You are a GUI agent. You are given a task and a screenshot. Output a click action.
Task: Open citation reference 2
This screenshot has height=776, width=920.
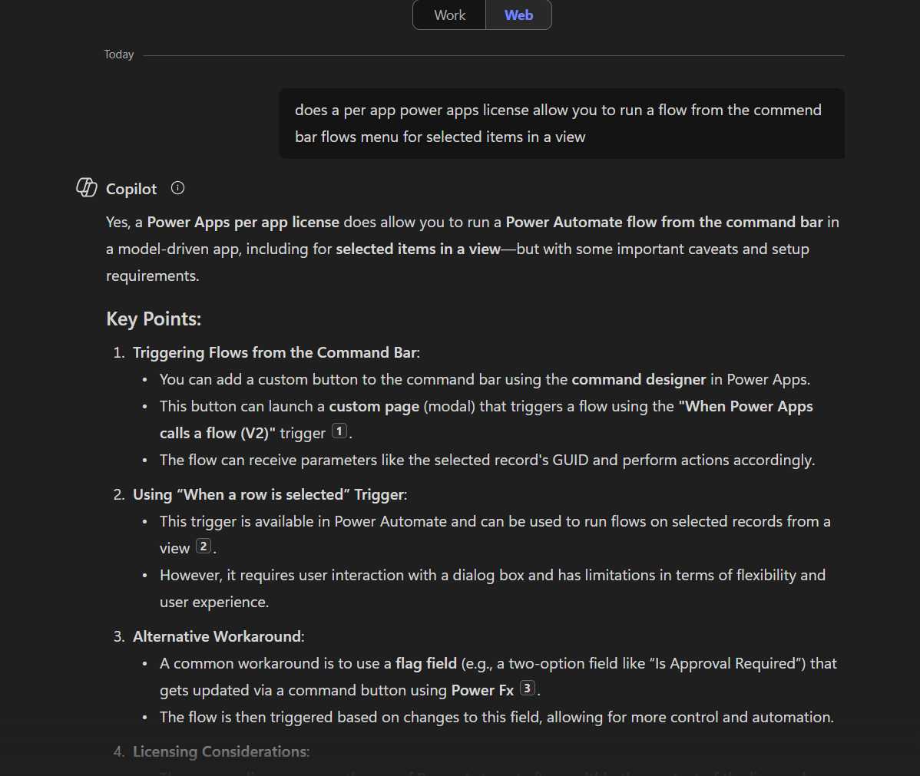pyautogui.click(x=203, y=546)
